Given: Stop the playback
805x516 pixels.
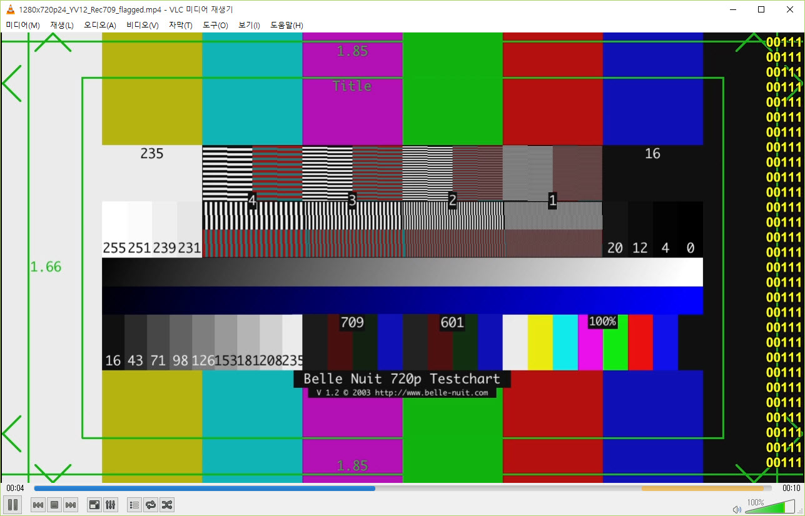Looking at the screenshot, I should click(x=54, y=504).
